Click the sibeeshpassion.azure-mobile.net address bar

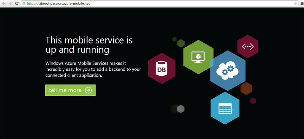click(160, 4)
